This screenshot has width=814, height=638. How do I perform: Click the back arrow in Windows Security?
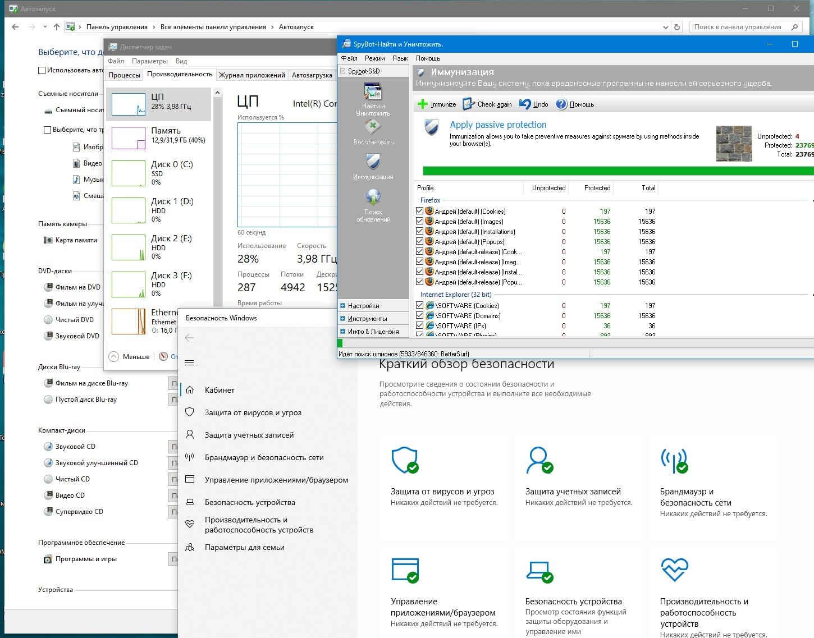(189, 338)
